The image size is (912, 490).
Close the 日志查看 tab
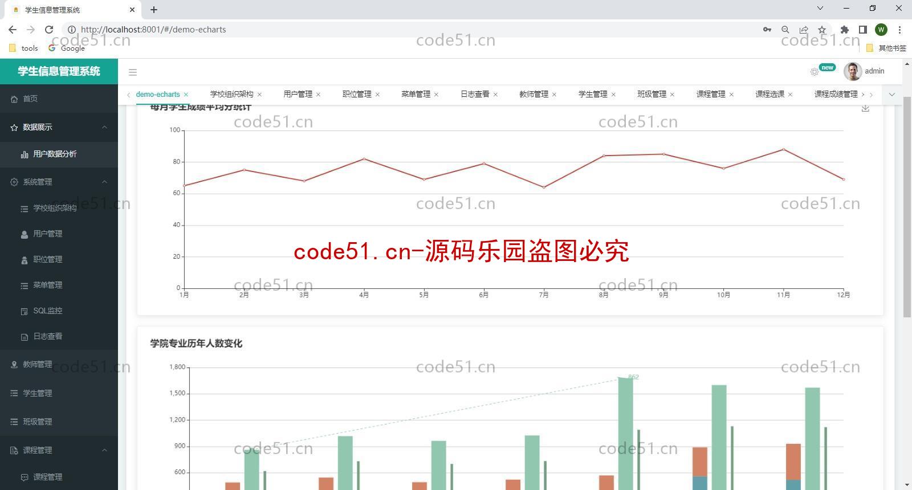point(495,95)
